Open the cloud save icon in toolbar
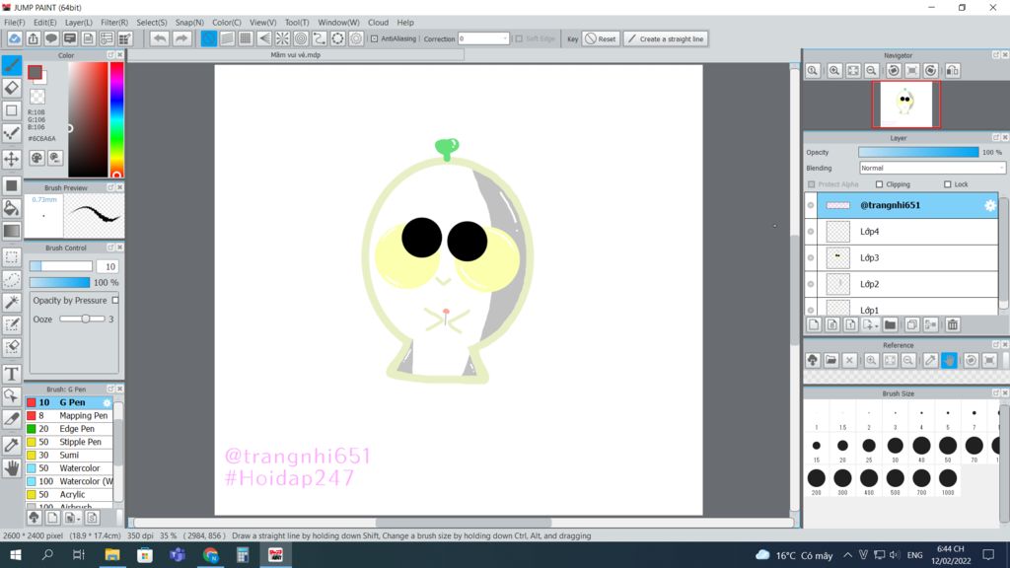This screenshot has width=1010, height=568. coord(14,38)
